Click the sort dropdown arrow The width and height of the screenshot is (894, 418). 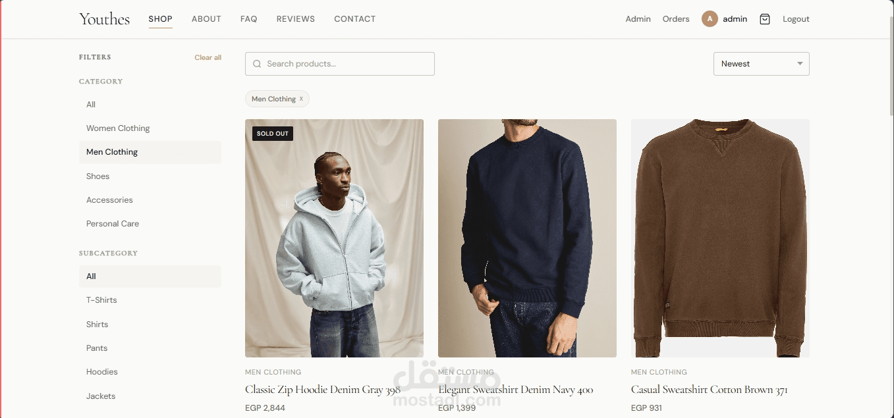click(x=800, y=64)
